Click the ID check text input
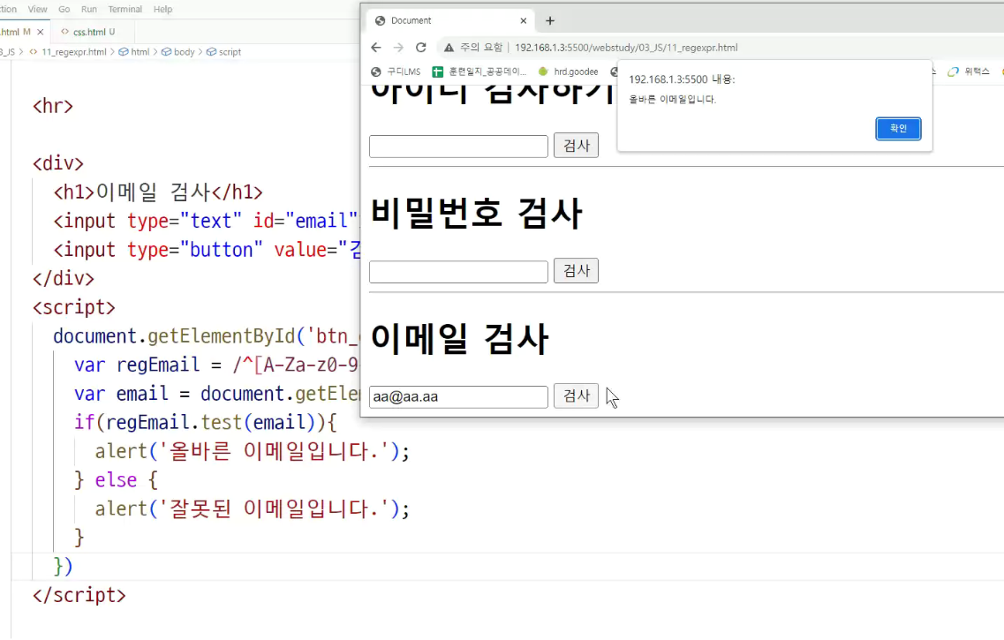Image resolution: width=1004 pixels, height=640 pixels. (458, 146)
